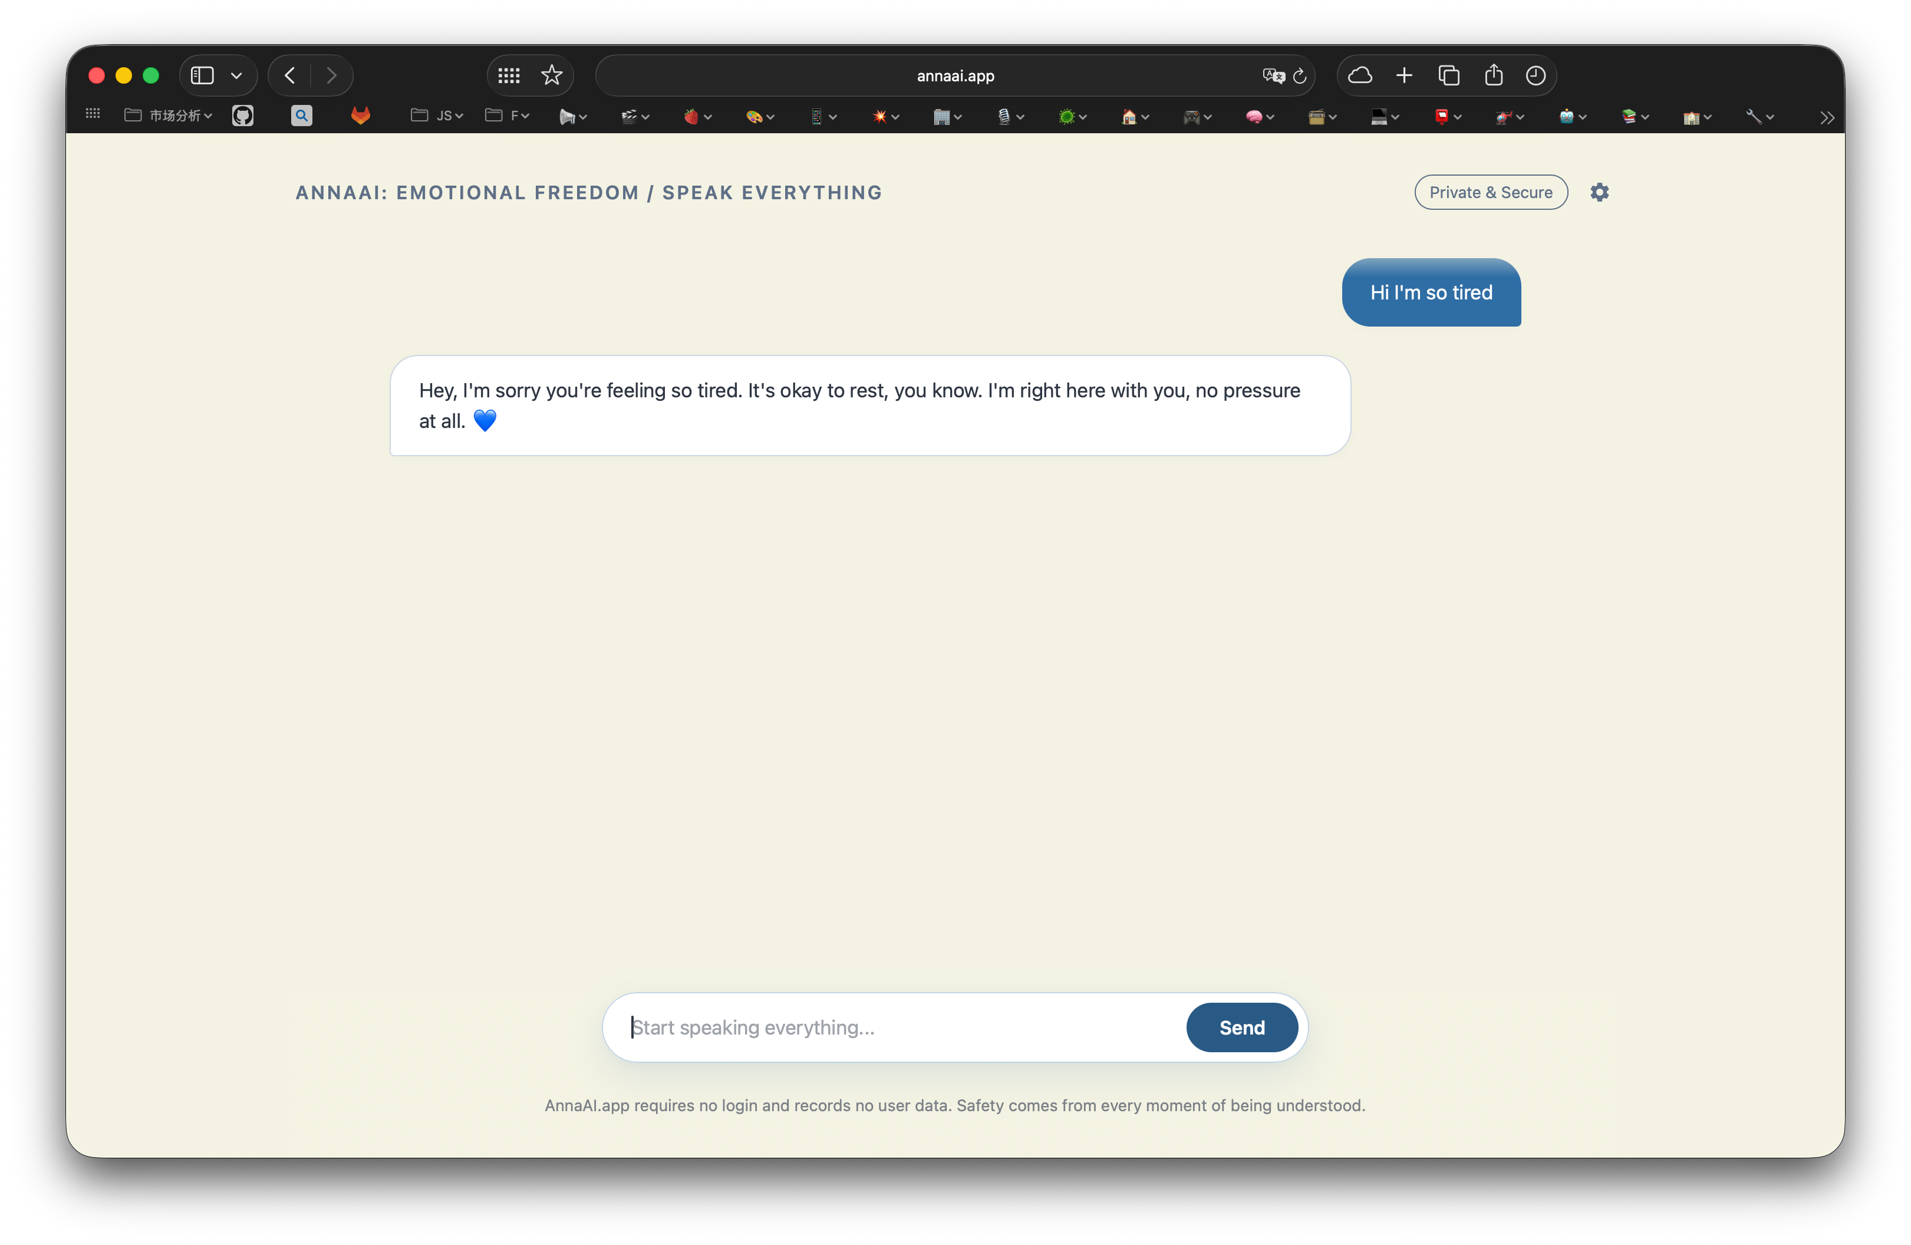The image size is (1911, 1245).
Task: Select the robot emoji bookmark
Action: tap(1567, 116)
